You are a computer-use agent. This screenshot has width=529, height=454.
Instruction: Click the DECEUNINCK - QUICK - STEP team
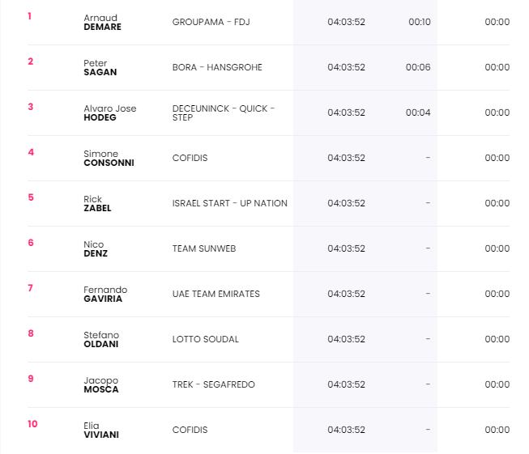click(x=224, y=113)
